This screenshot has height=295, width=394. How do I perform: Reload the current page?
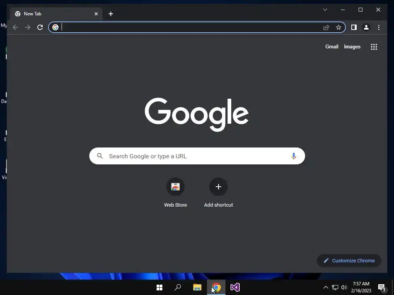[x=40, y=27]
